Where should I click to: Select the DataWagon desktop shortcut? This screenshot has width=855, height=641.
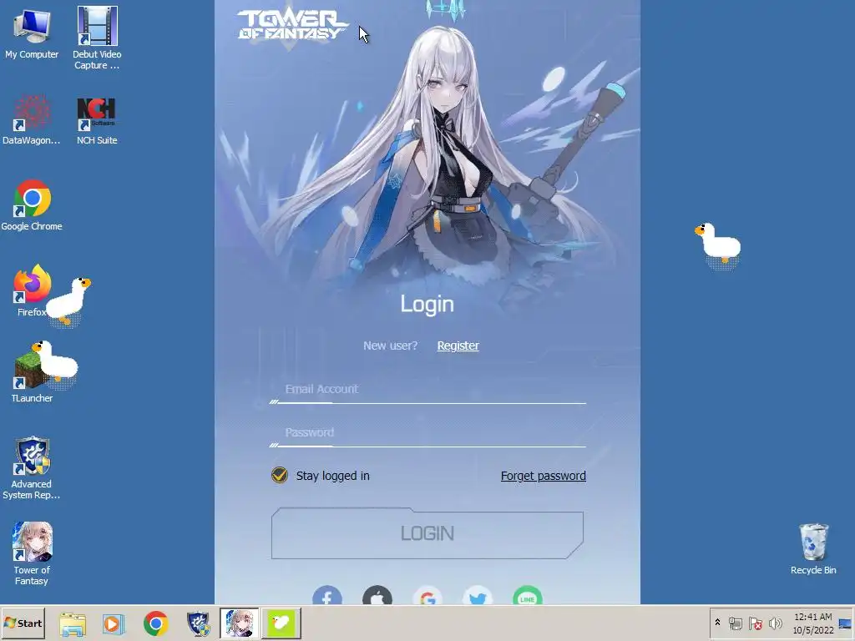click(x=32, y=120)
